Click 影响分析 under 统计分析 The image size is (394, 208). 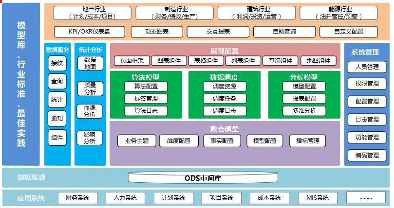[x=90, y=138]
